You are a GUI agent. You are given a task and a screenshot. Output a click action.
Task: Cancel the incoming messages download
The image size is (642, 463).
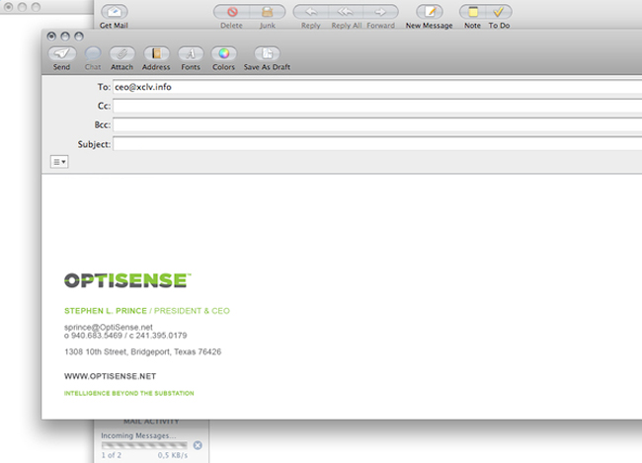click(198, 445)
